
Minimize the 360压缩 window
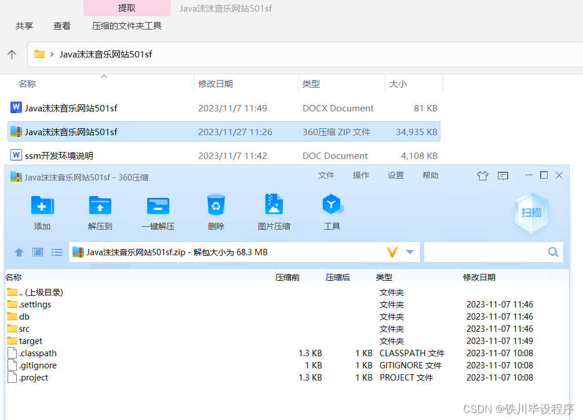[529, 175]
